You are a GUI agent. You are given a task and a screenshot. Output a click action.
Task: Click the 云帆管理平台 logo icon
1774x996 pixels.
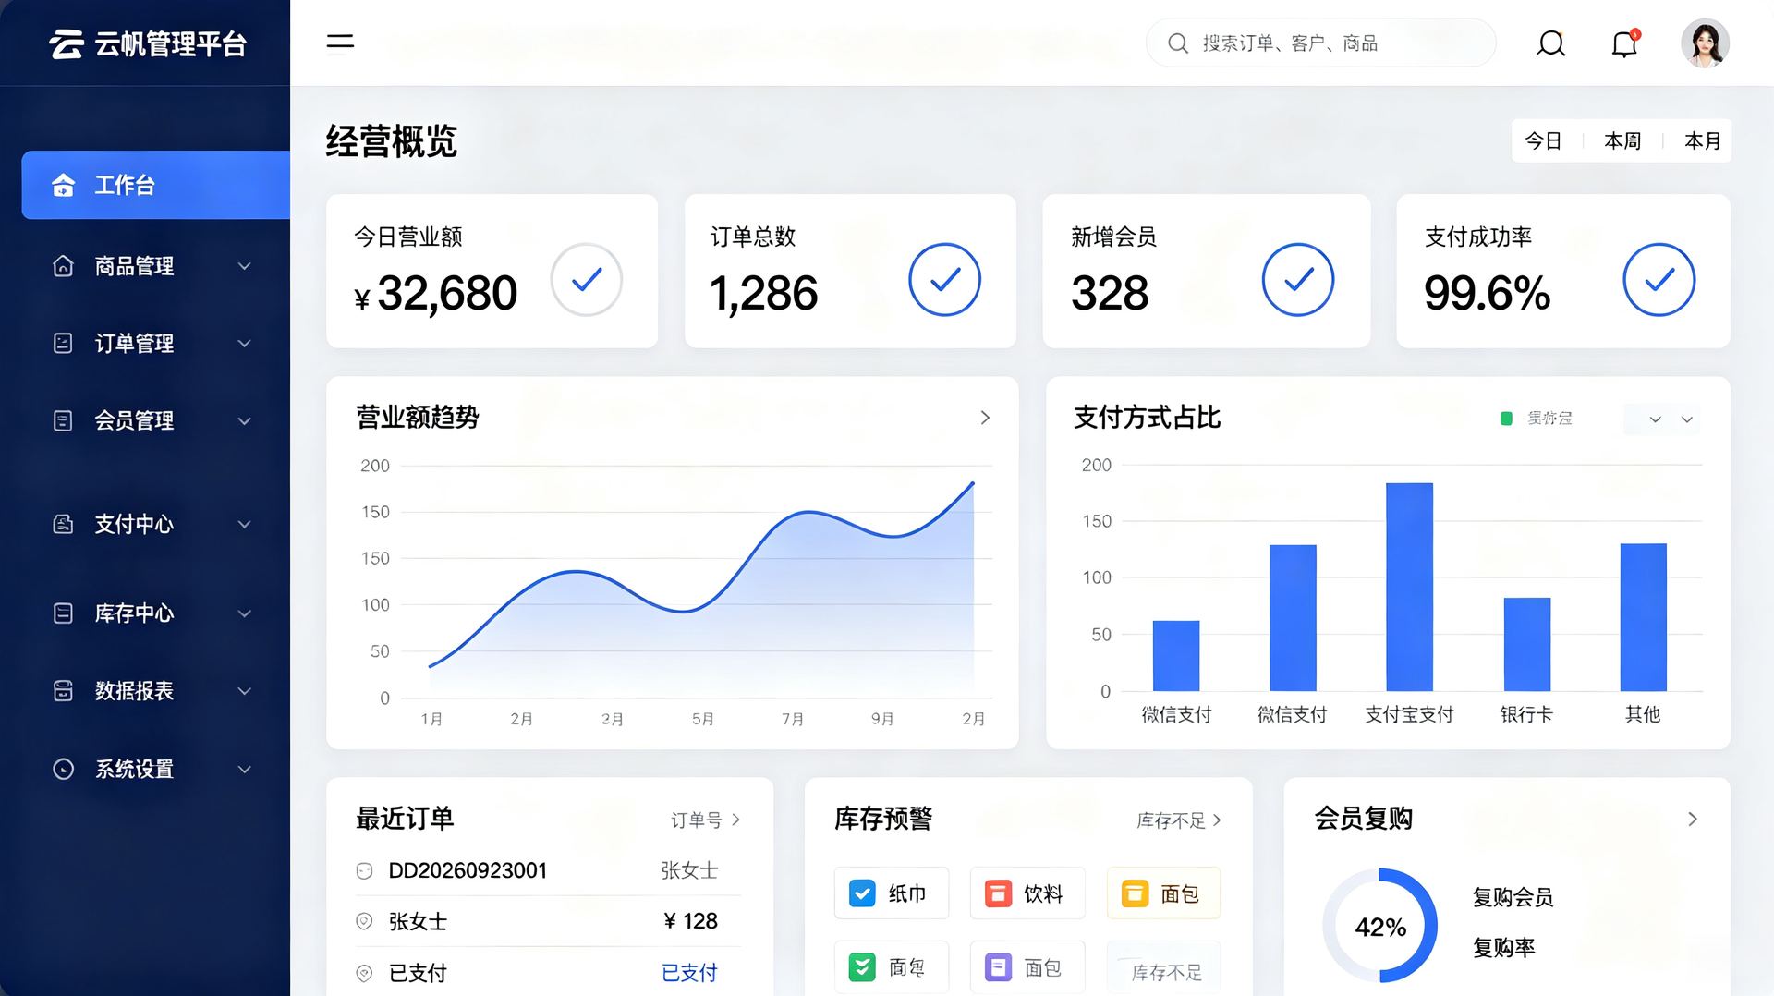pyautogui.click(x=67, y=43)
